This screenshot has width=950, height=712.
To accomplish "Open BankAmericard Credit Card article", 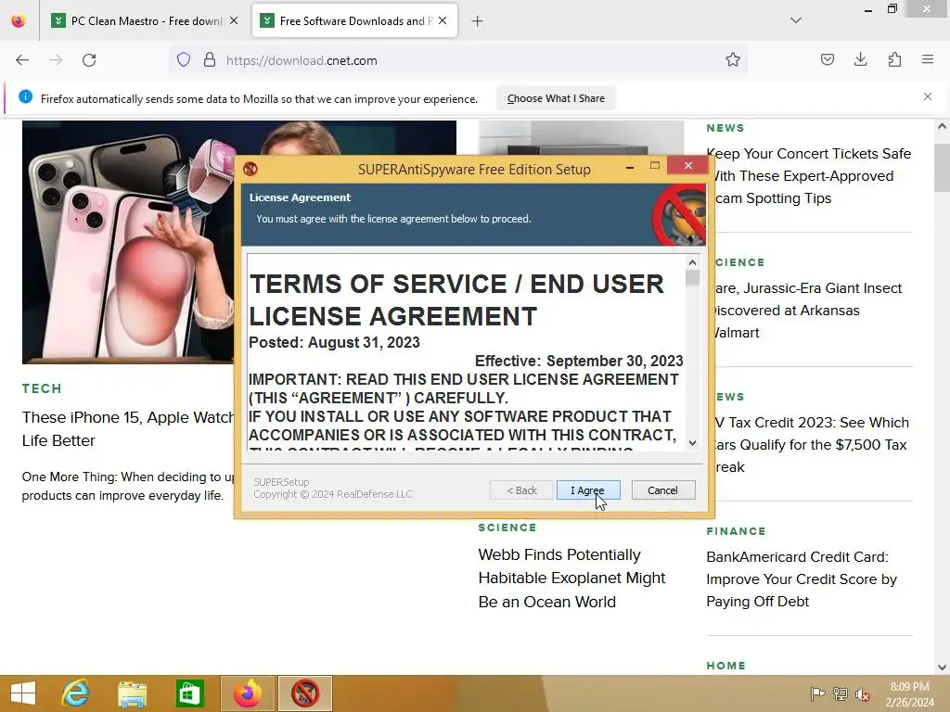I will click(801, 578).
